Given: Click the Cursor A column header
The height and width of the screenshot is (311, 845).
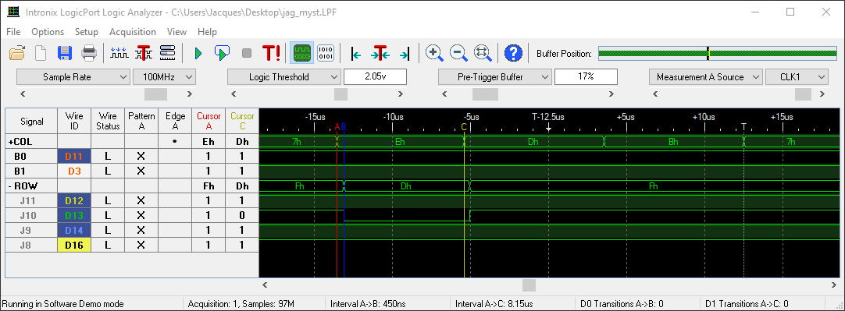Looking at the screenshot, I should click(209, 121).
